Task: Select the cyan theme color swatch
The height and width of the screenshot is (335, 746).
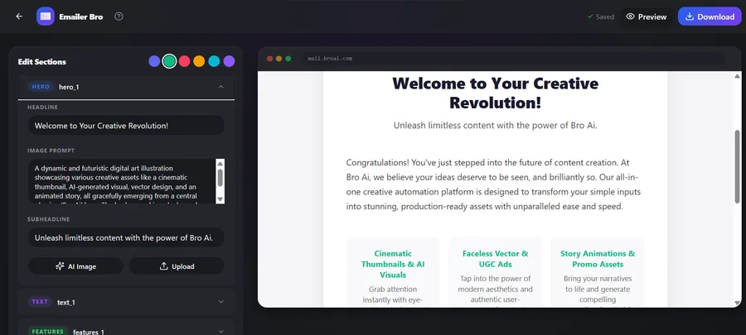Action: (x=214, y=61)
